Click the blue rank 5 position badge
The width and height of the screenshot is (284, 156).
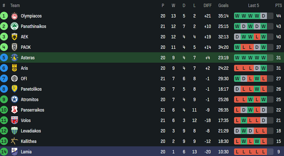click(4, 58)
